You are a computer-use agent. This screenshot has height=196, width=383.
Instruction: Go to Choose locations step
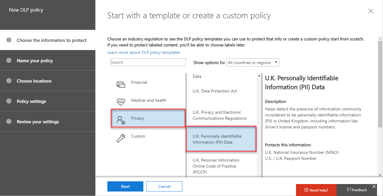coord(48,81)
